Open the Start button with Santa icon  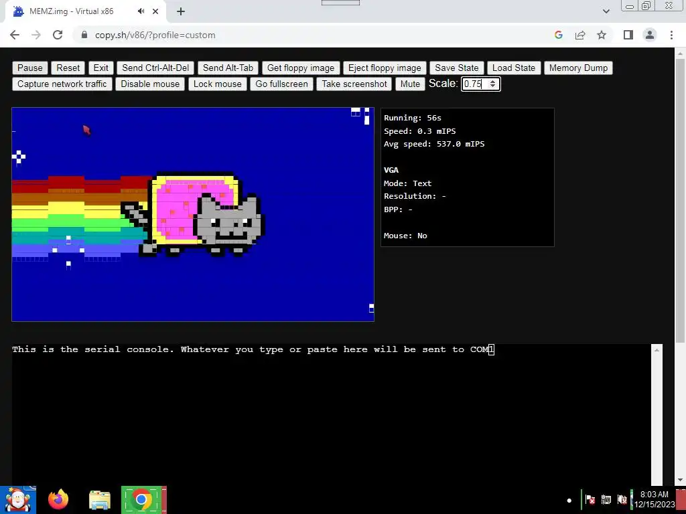coord(18,500)
